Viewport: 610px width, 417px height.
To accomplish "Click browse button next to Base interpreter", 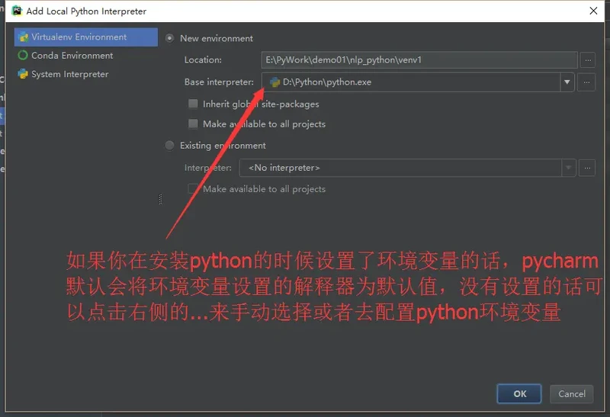I will 587,82.
